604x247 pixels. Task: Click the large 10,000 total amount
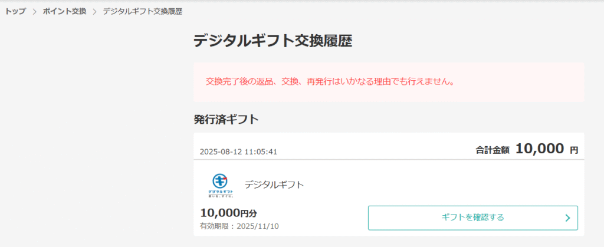540,148
